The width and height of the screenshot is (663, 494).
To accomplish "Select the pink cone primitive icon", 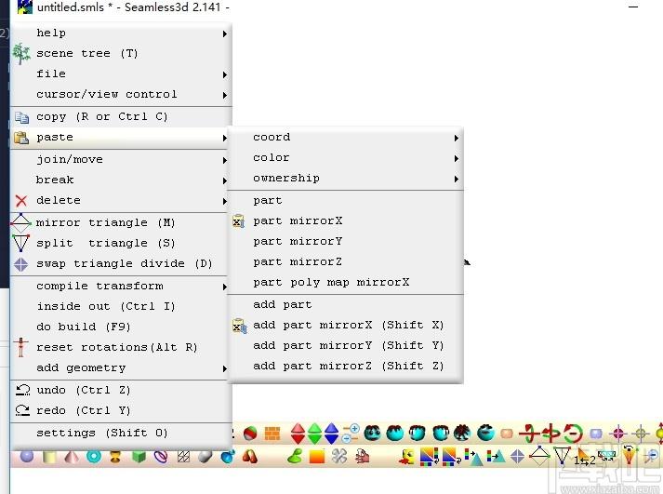I will pyautogui.click(x=72, y=457).
